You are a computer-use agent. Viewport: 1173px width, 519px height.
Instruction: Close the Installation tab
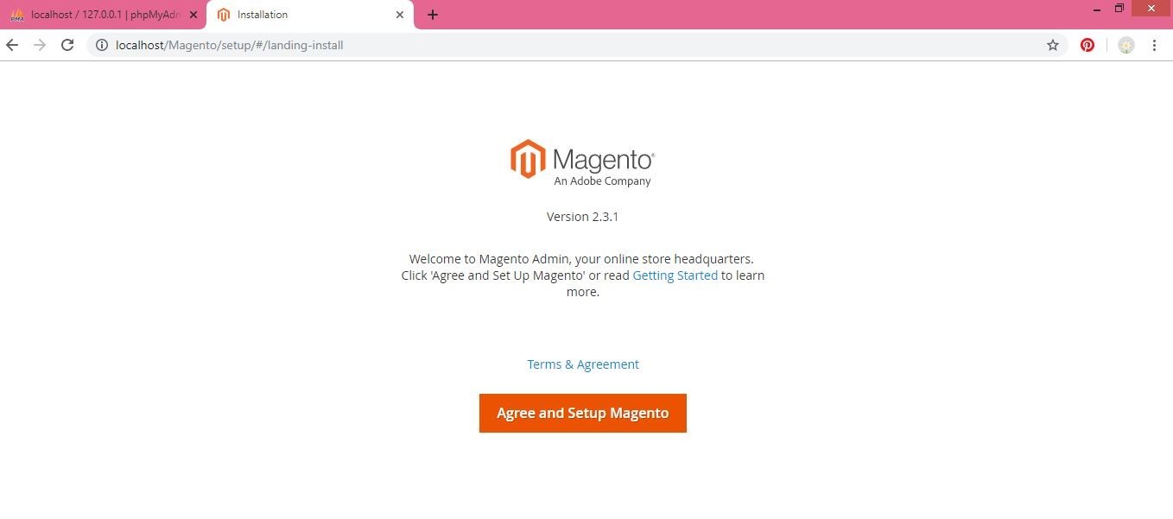(x=400, y=15)
